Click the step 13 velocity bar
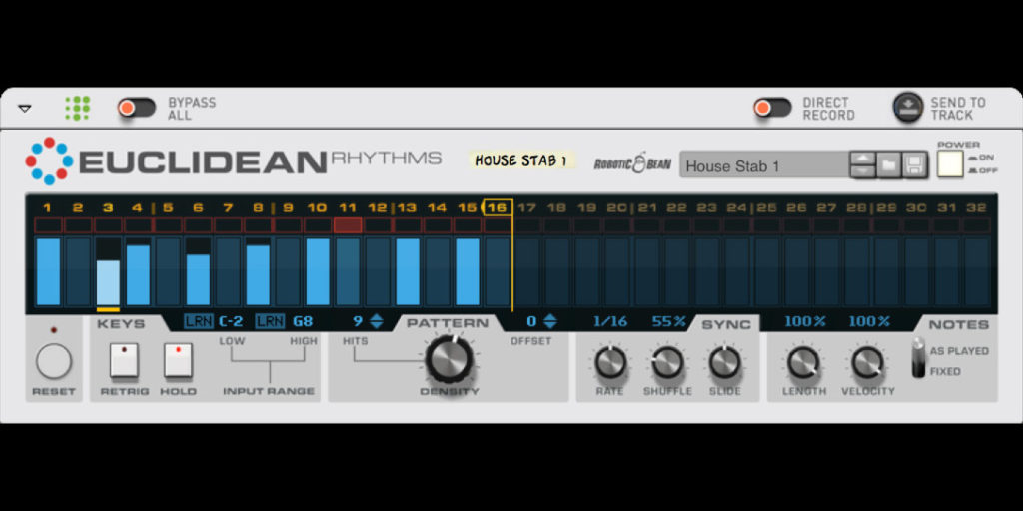 click(408, 271)
